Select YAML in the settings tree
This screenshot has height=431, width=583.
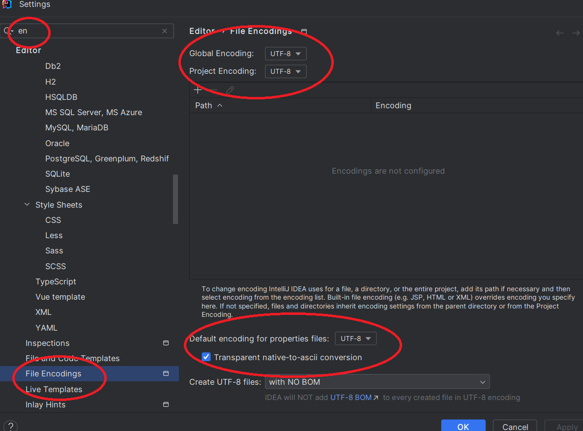click(46, 328)
